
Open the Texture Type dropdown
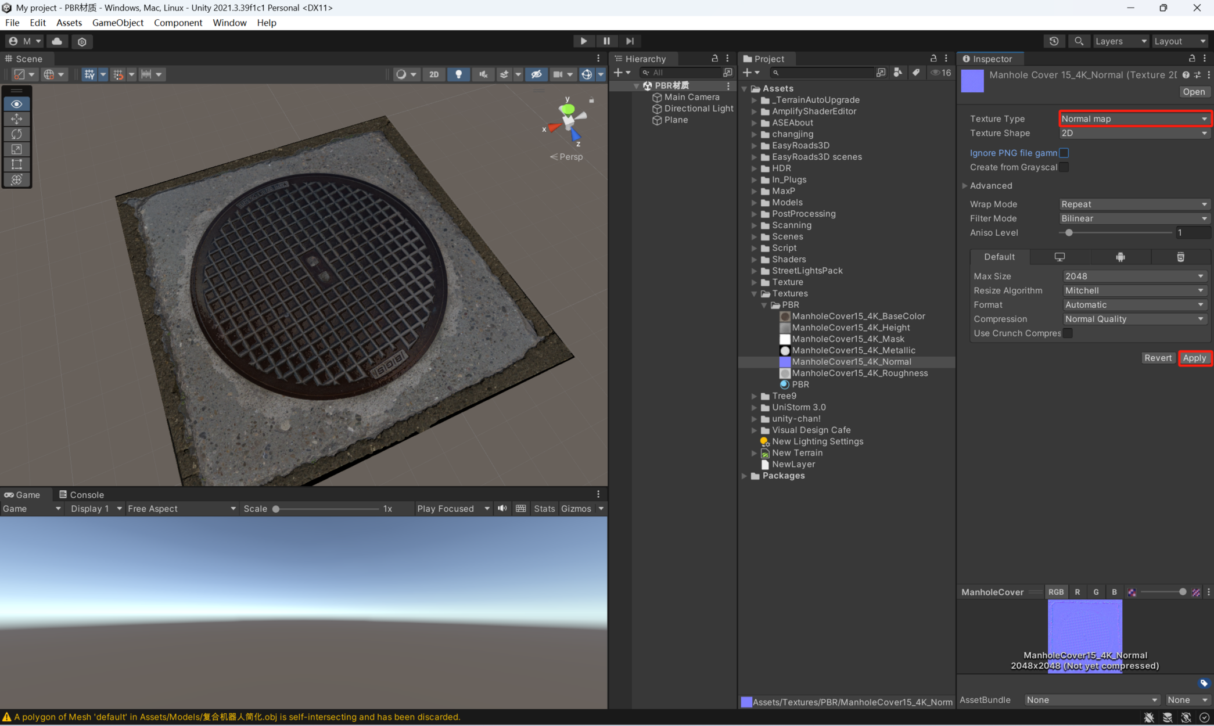pyautogui.click(x=1134, y=119)
